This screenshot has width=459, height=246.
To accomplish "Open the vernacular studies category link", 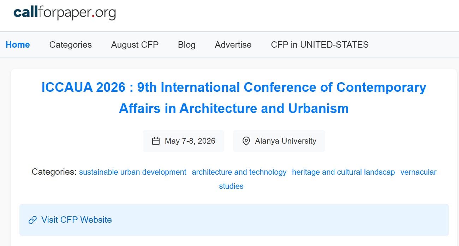I will tap(418, 172).
